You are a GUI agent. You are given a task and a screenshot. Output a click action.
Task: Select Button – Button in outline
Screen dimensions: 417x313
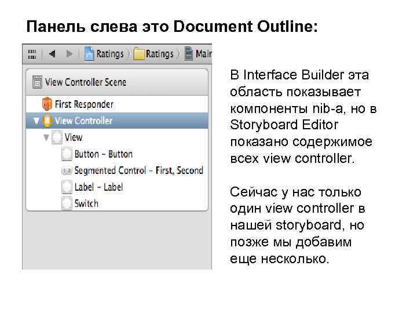[117, 154]
